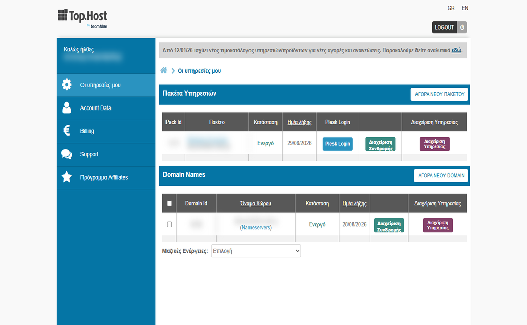Switch language to EN
The width and height of the screenshot is (527, 325).
tap(465, 8)
